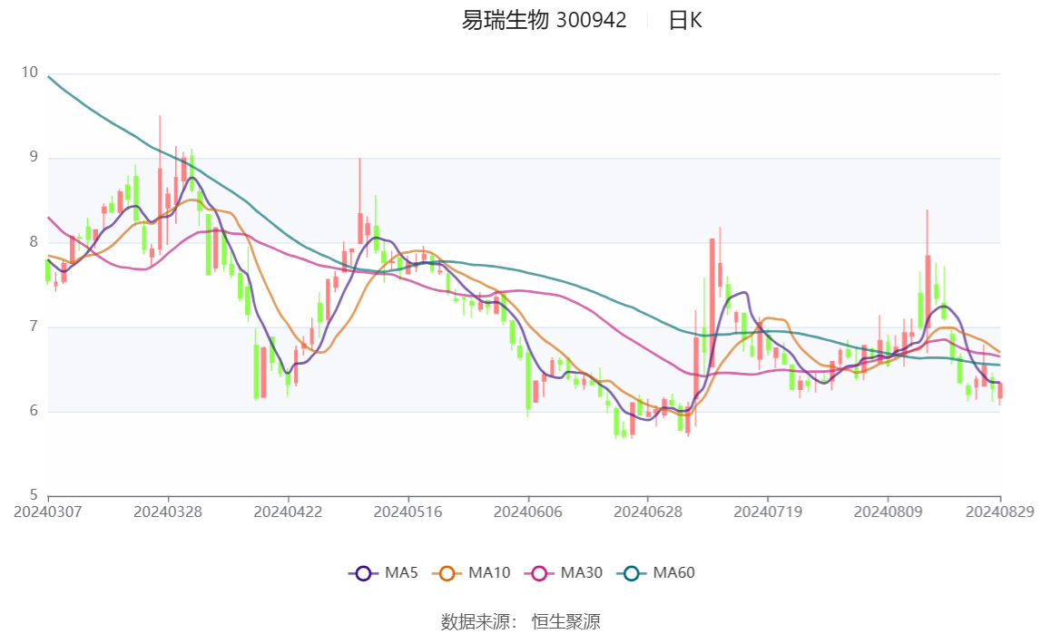1041x634 pixels.
Task: Click the x-axis date label 20240628
Action: click(648, 512)
